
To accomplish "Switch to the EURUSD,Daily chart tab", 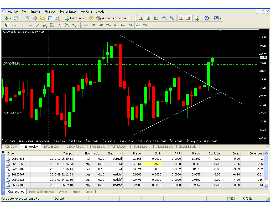I will (x=52, y=147).
